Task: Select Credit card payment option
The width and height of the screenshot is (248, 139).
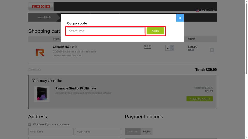Action: point(133,132)
